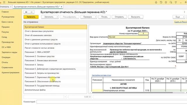Open the bottom-left combo box dropdown arrow
Viewport: 187px width, 105px height.
pos(65,97)
